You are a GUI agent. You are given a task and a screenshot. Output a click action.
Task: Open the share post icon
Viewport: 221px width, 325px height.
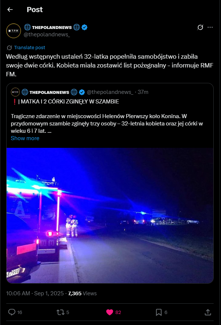[208, 312]
